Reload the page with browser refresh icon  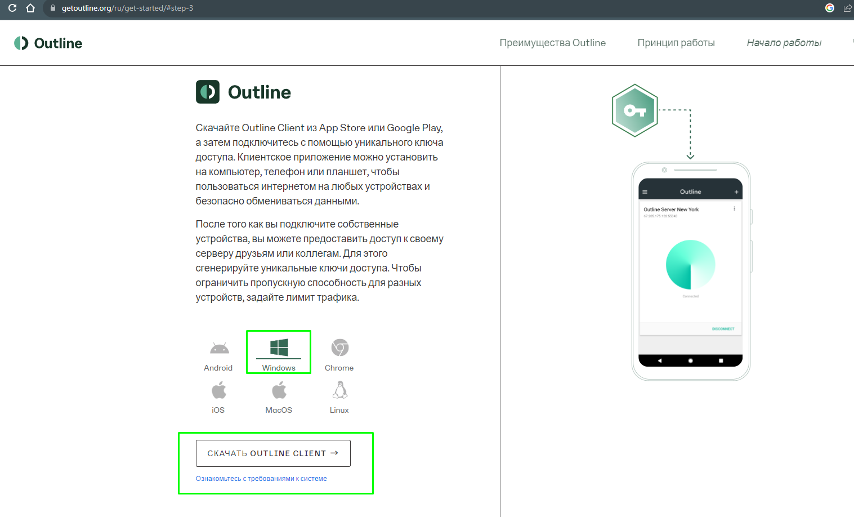tap(12, 8)
